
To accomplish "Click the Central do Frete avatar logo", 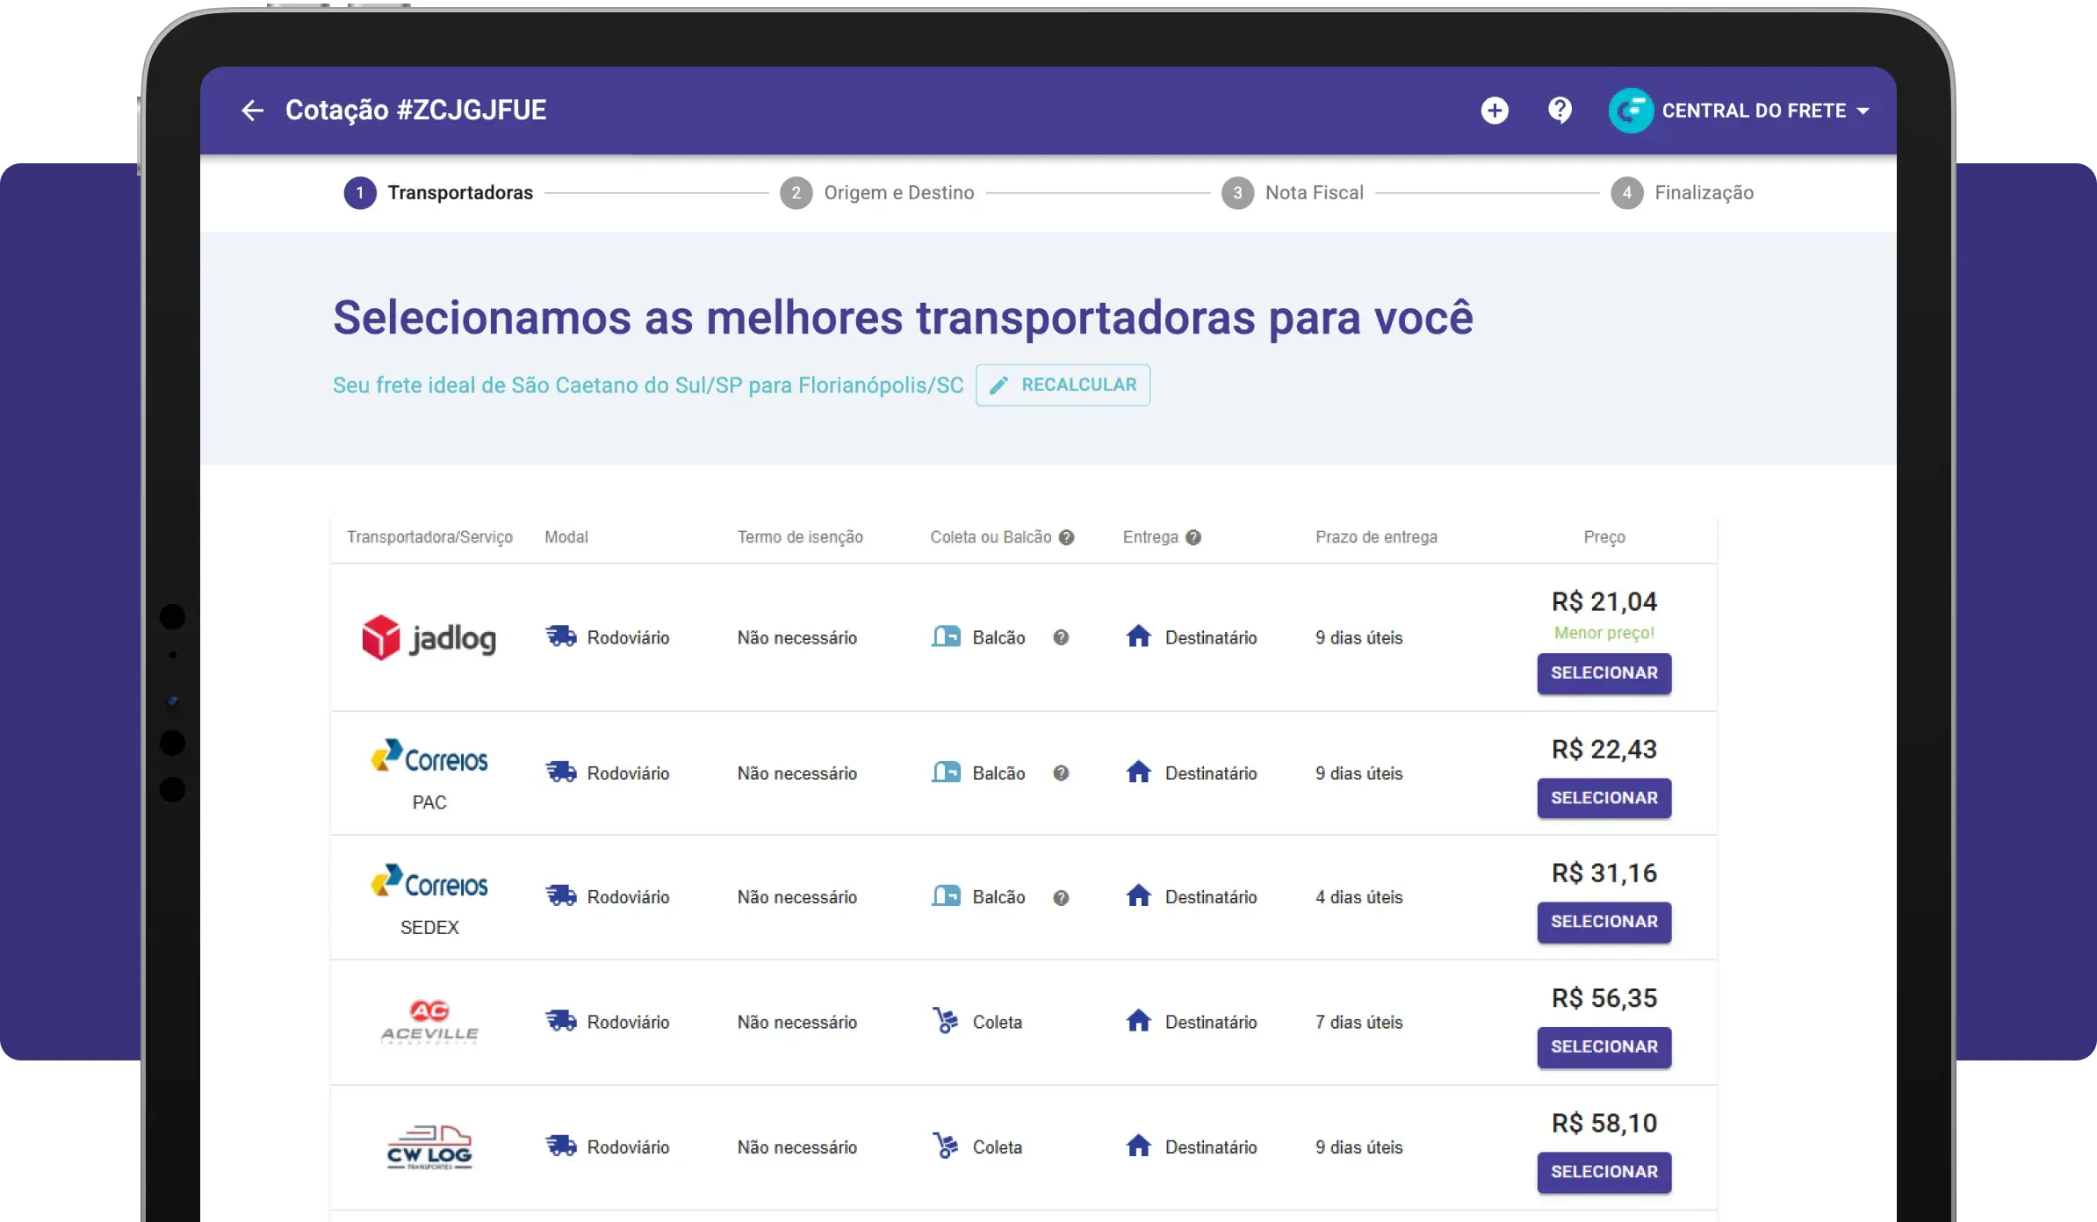I will click(1631, 111).
